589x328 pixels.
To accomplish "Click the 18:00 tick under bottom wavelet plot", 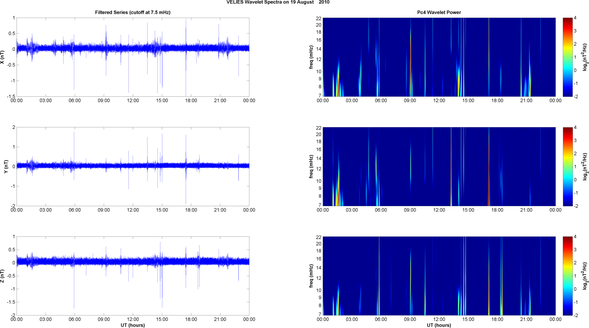I will point(497,319).
